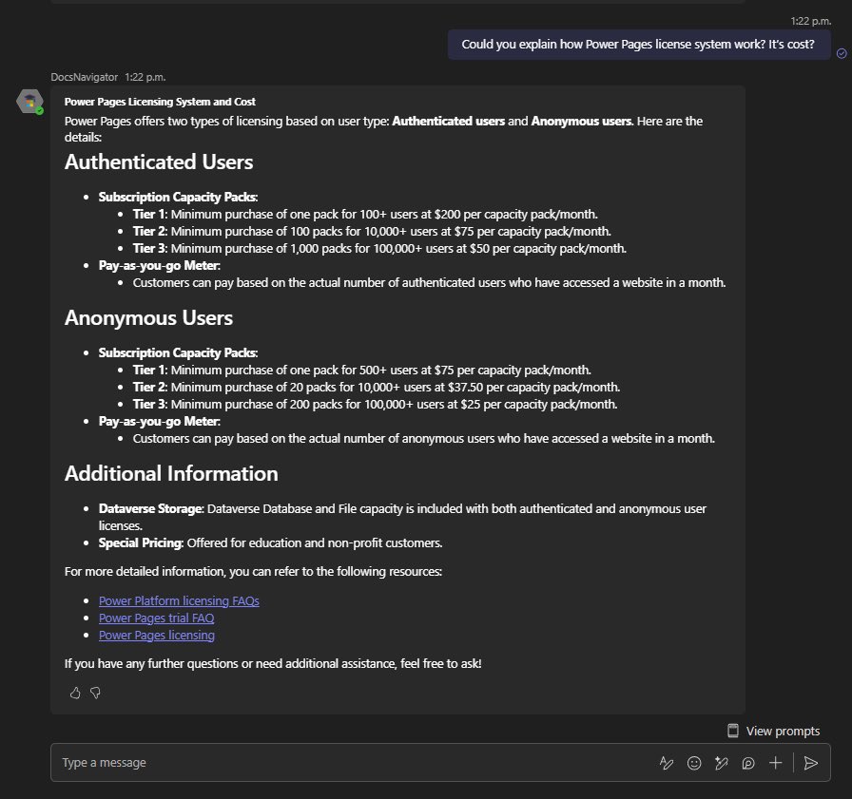Click the plus actions and apps icon
The width and height of the screenshot is (852, 799).
tap(775, 763)
